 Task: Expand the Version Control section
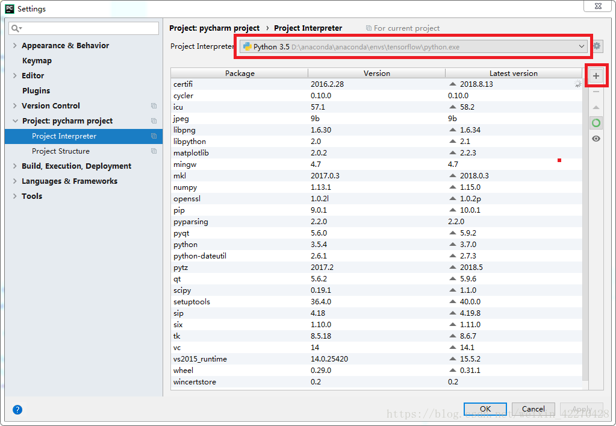pos(15,105)
